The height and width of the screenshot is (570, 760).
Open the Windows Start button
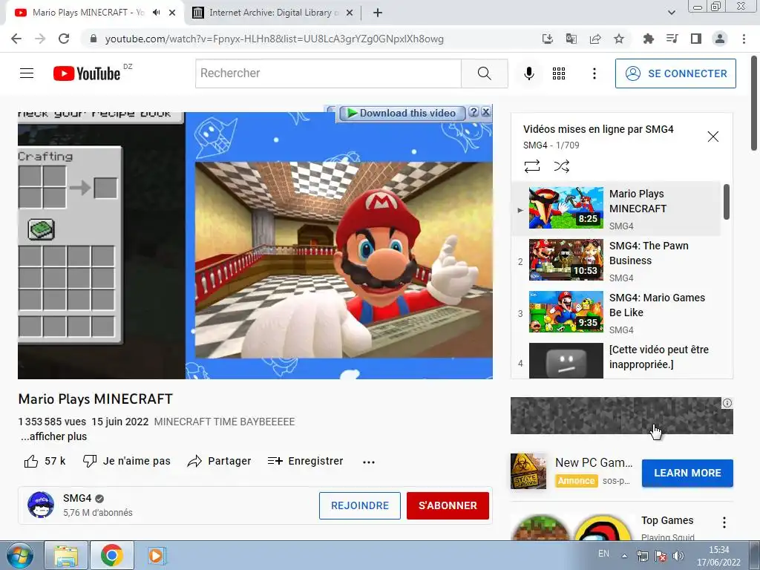(20, 555)
